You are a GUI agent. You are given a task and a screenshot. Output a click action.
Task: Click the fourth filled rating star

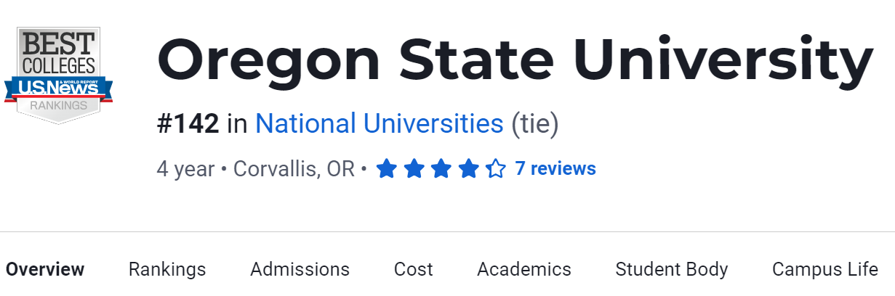pos(469,169)
